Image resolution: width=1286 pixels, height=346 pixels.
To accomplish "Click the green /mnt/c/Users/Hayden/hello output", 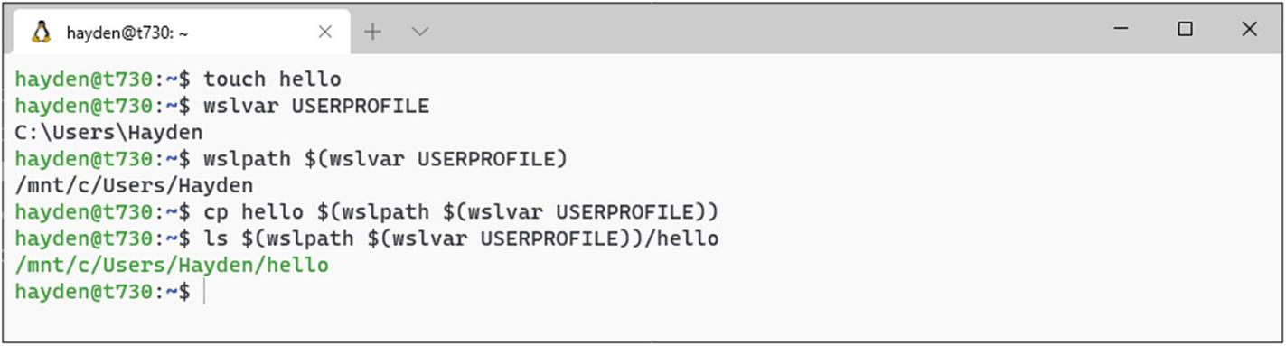I will (x=172, y=265).
